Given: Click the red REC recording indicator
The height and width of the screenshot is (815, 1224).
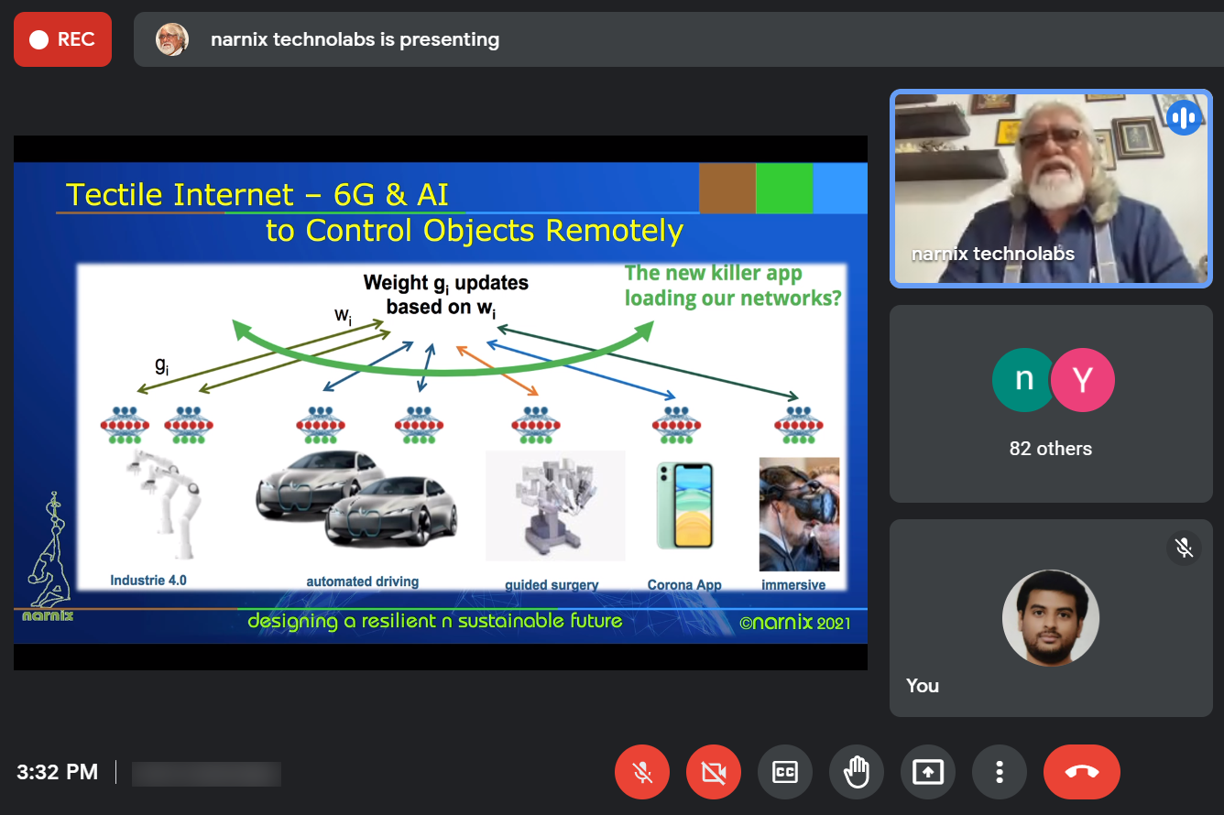Looking at the screenshot, I should coord(62,39).
